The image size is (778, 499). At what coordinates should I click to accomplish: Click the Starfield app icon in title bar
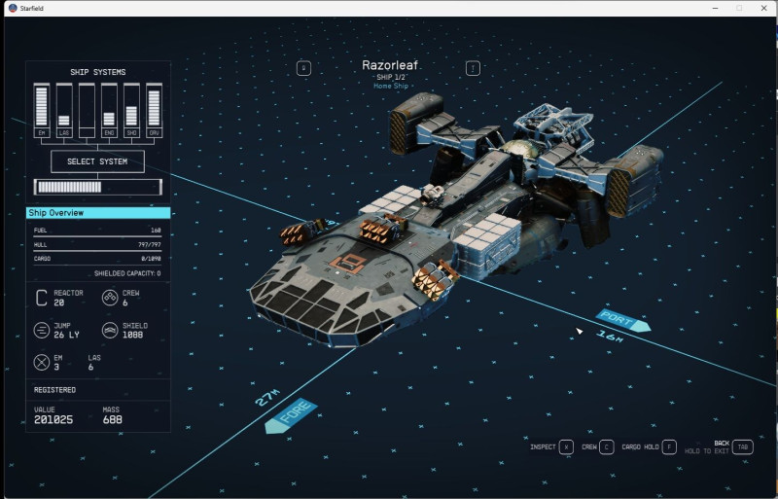pyautogui.click(x=13, y=8)
